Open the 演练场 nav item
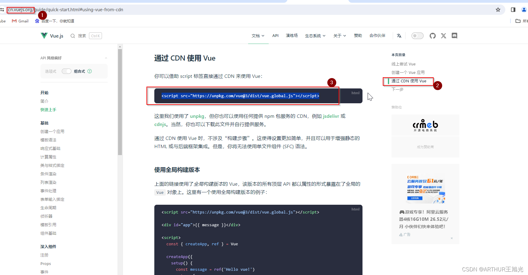 point(292,36)
